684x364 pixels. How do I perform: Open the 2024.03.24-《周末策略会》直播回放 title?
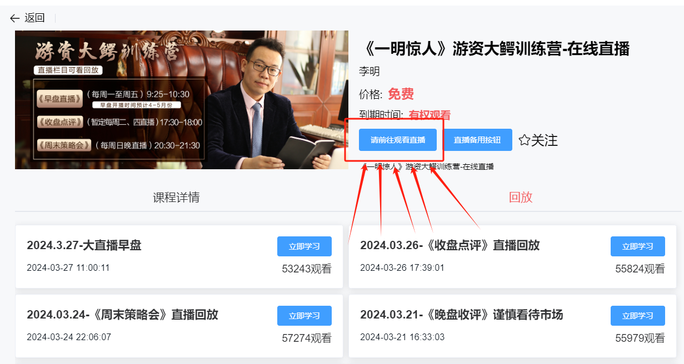[122, 315]
